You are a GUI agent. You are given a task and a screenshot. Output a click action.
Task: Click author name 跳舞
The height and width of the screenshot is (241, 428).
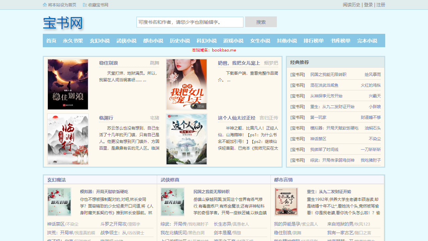click(x=154, y=63)
